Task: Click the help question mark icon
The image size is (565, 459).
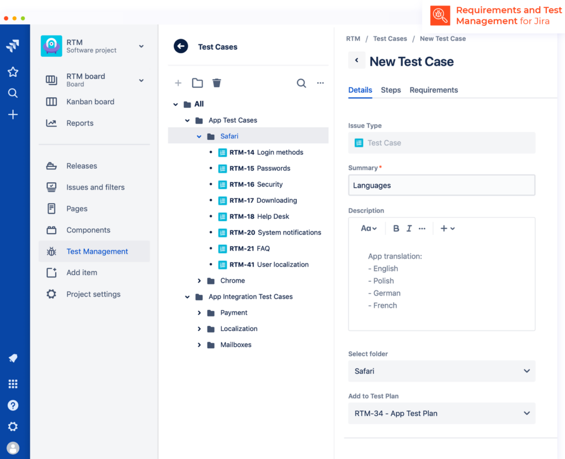Action: pos(13,405)
